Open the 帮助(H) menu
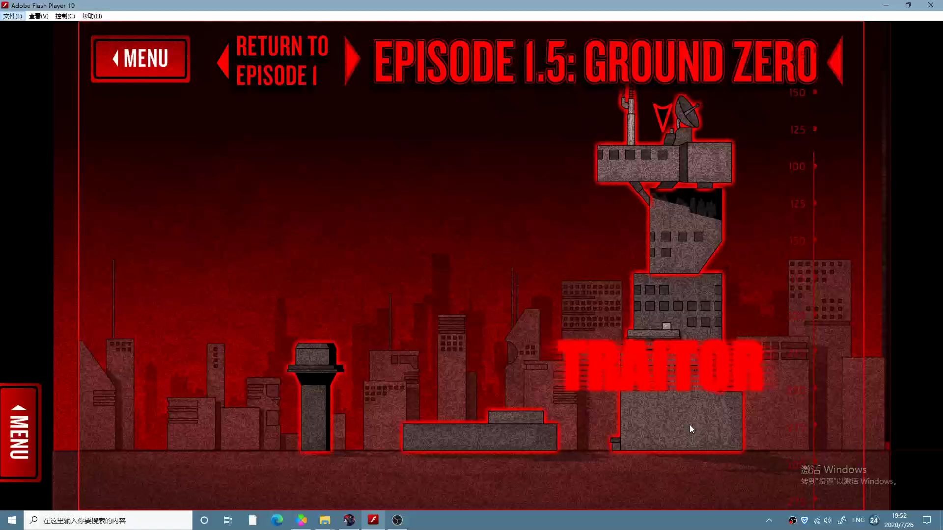 tap(92, 16)
